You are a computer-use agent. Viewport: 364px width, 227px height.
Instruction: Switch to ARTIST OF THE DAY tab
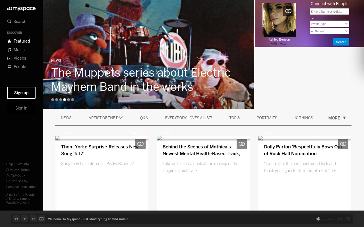[106, 118]
